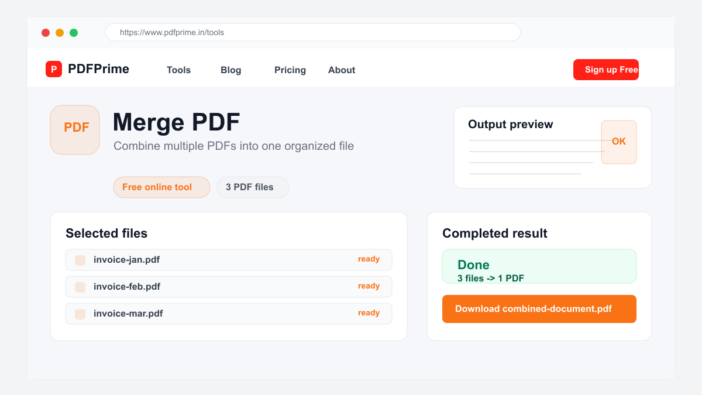Tick the invoice-feb.pdf checkbox
Viewport: 702px width, 395px height.
pos(80,287)
